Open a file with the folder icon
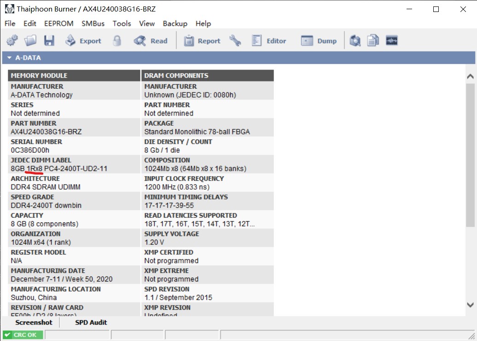 pyautogui.click(x=30, y=40)
